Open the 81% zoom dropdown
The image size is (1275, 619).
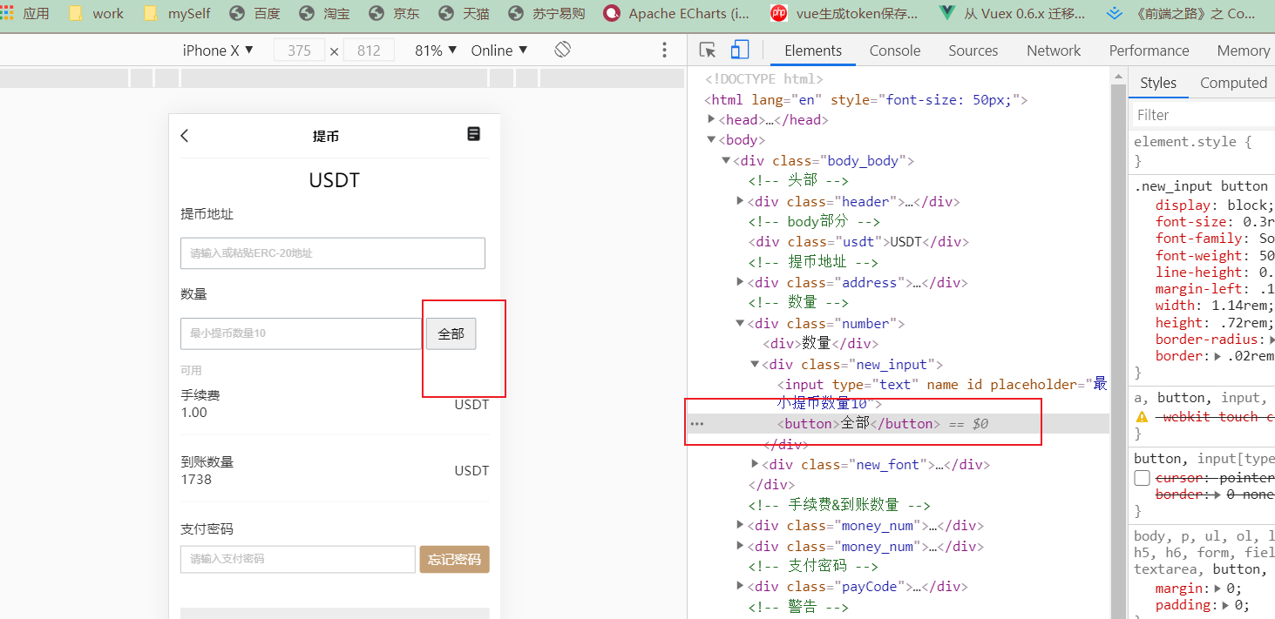(x=436, y=50)
